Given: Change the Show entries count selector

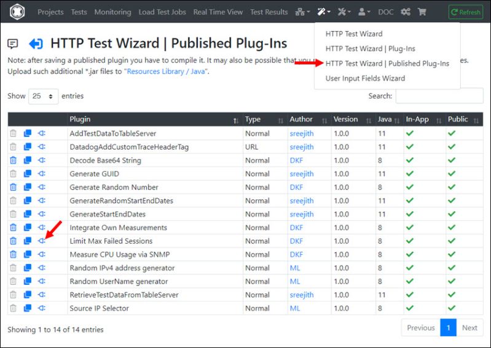Looking at the screenshot, I should [43, 96].
